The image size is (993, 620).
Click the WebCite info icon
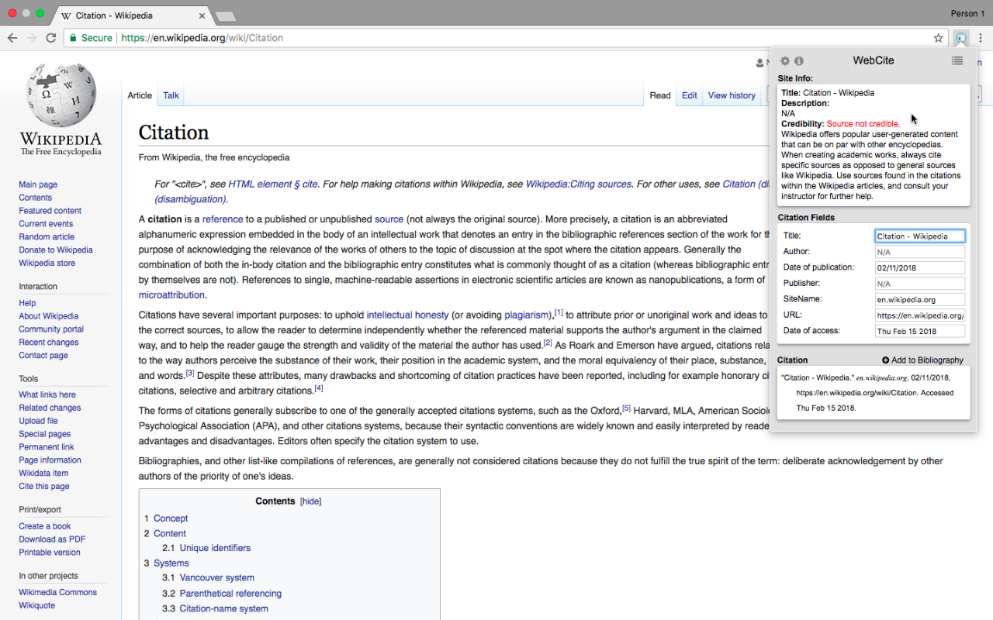(799, 61)
